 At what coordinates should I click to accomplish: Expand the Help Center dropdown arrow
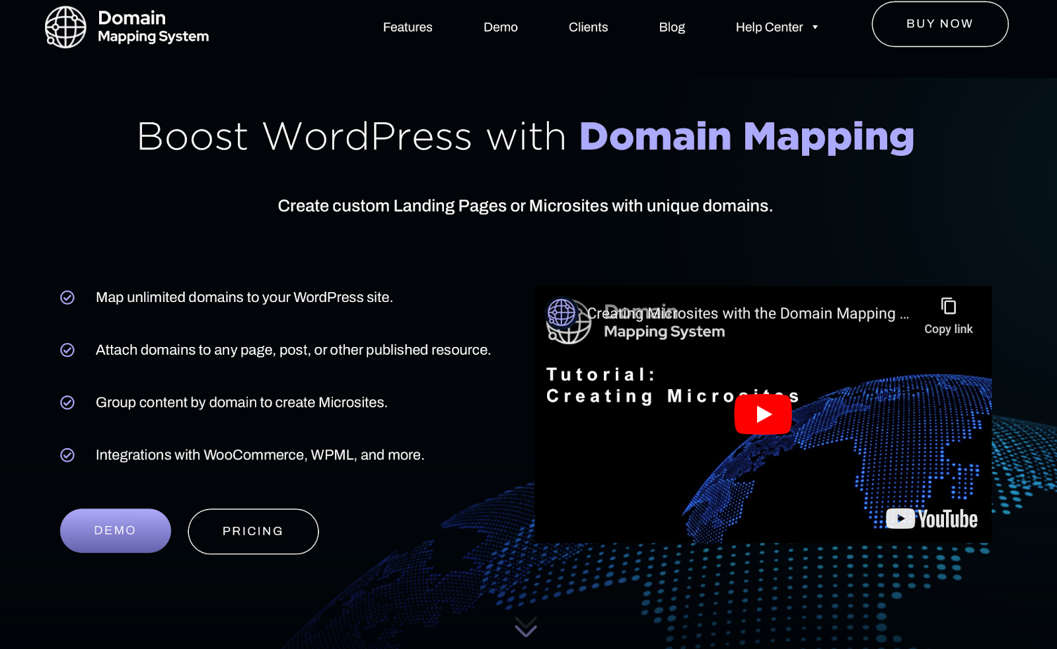click(x=815, y=27)
